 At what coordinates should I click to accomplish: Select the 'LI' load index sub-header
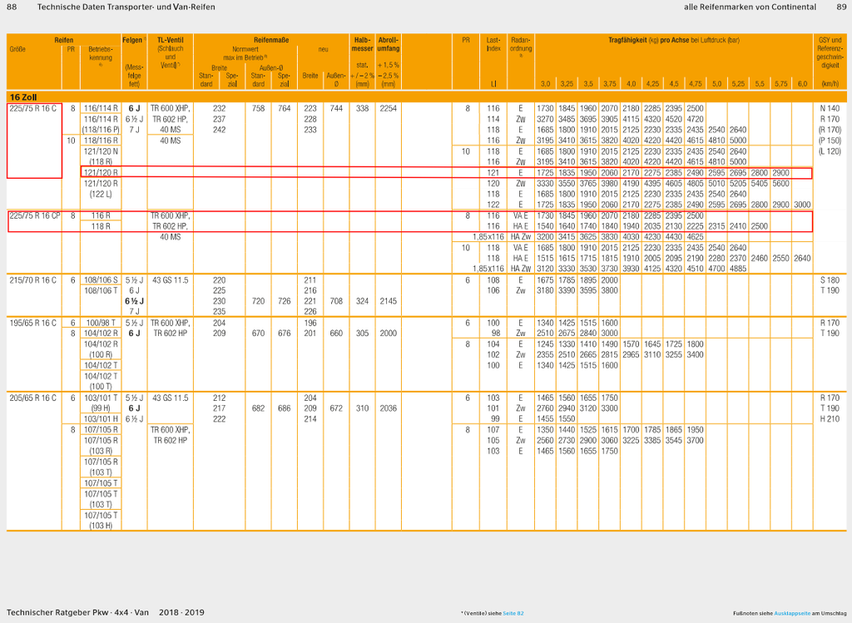(493, 84)
